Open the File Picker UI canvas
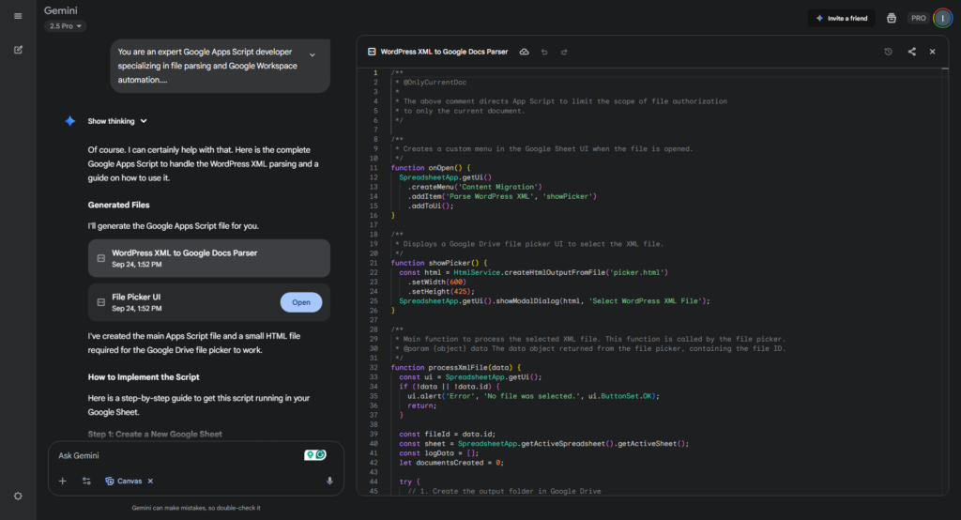 pos(301,302)
